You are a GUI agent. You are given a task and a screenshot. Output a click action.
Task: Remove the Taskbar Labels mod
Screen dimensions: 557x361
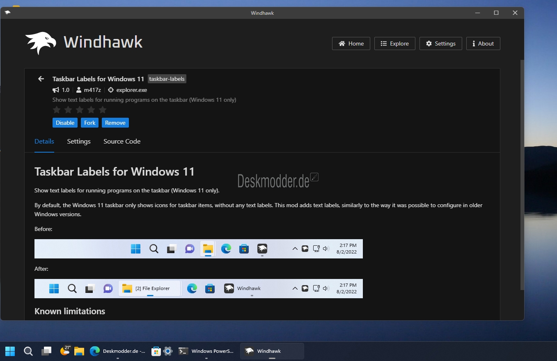click(x=115, y=123)
